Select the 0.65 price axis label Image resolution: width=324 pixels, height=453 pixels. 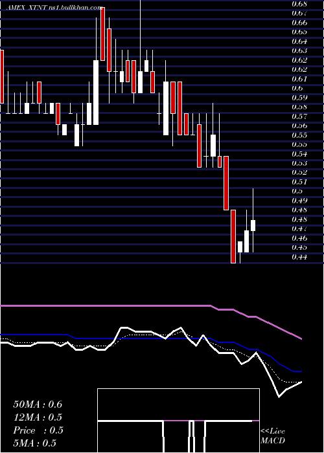point(299,32)
